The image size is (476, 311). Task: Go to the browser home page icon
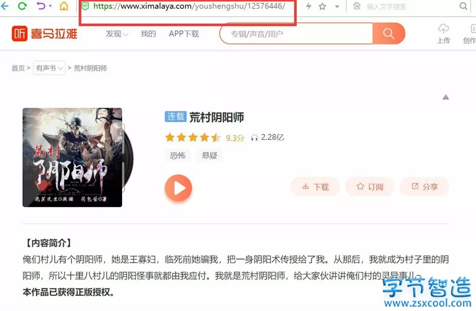click(x=64, y=6)
